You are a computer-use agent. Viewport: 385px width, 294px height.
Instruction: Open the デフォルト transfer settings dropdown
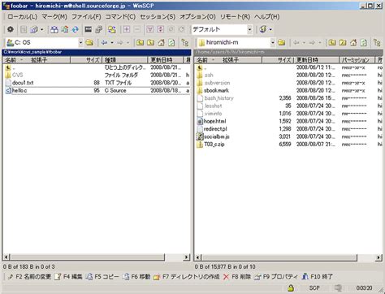pyautogui.click(x=249, y=29)
